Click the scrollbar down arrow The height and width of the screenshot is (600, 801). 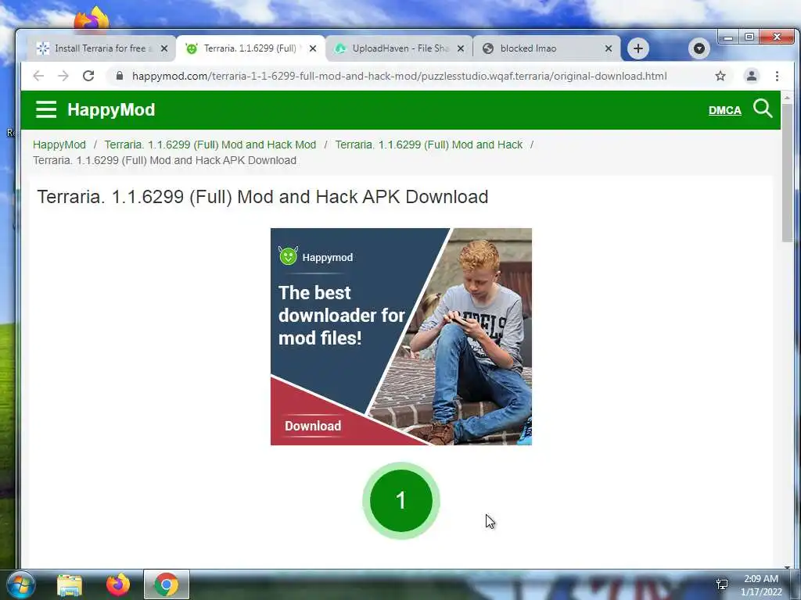coord(787,566)
